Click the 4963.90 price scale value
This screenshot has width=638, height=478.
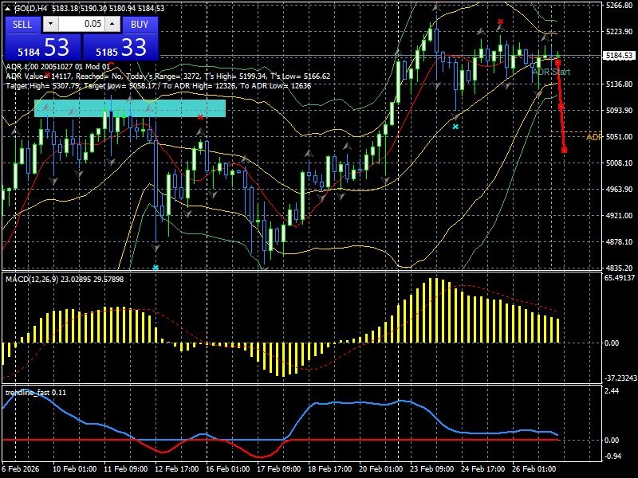click(x=620, y=190)
